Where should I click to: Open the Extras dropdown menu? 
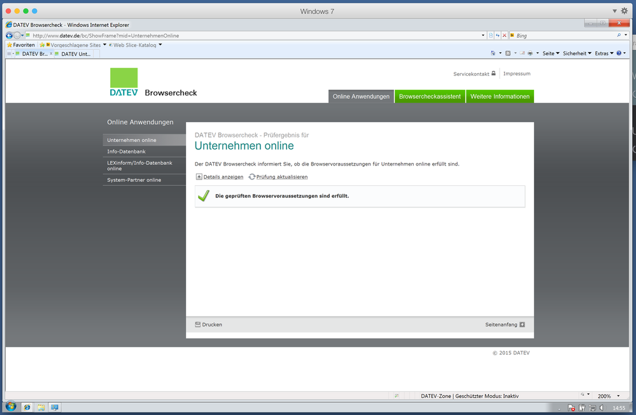604,53
